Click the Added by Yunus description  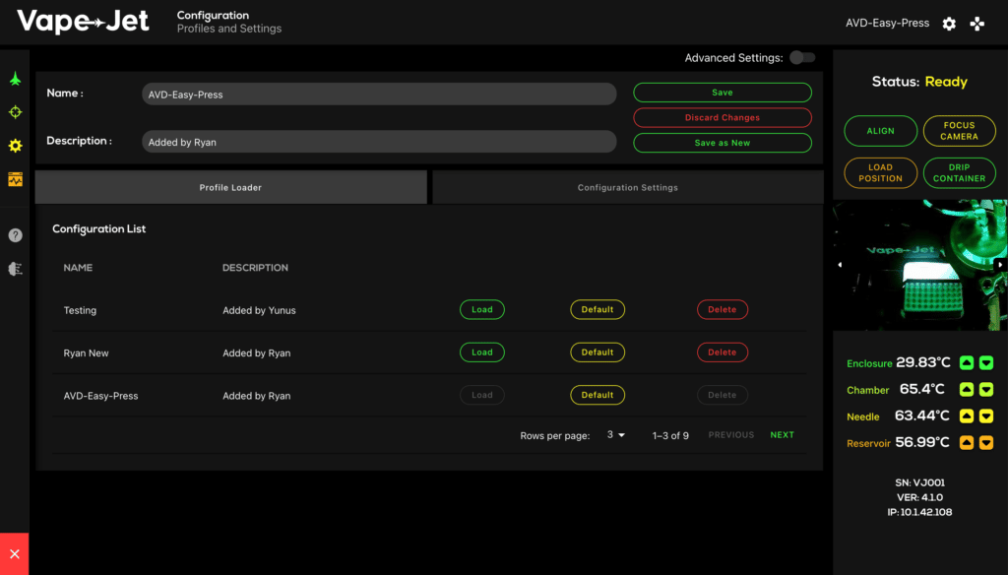point(259,310)
